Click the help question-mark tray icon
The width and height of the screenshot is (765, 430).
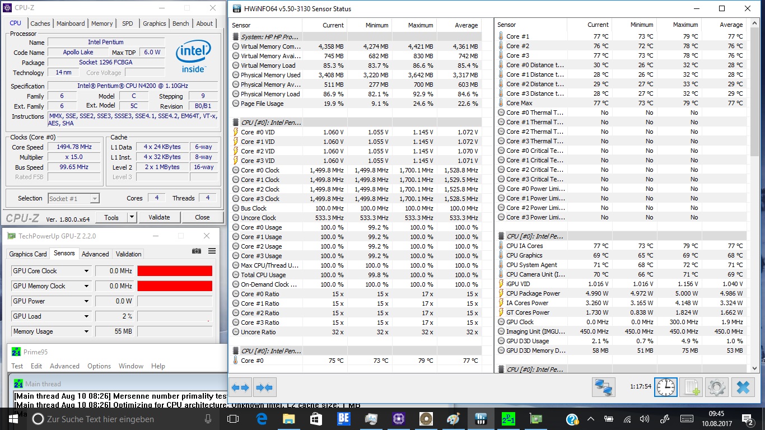572,419
